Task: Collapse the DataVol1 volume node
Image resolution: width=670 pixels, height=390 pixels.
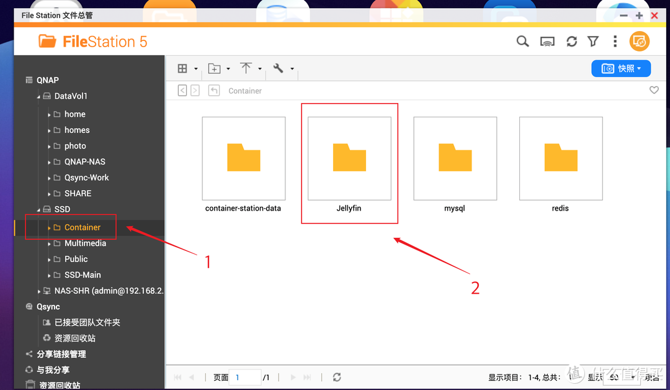Action: coord(38,97)
